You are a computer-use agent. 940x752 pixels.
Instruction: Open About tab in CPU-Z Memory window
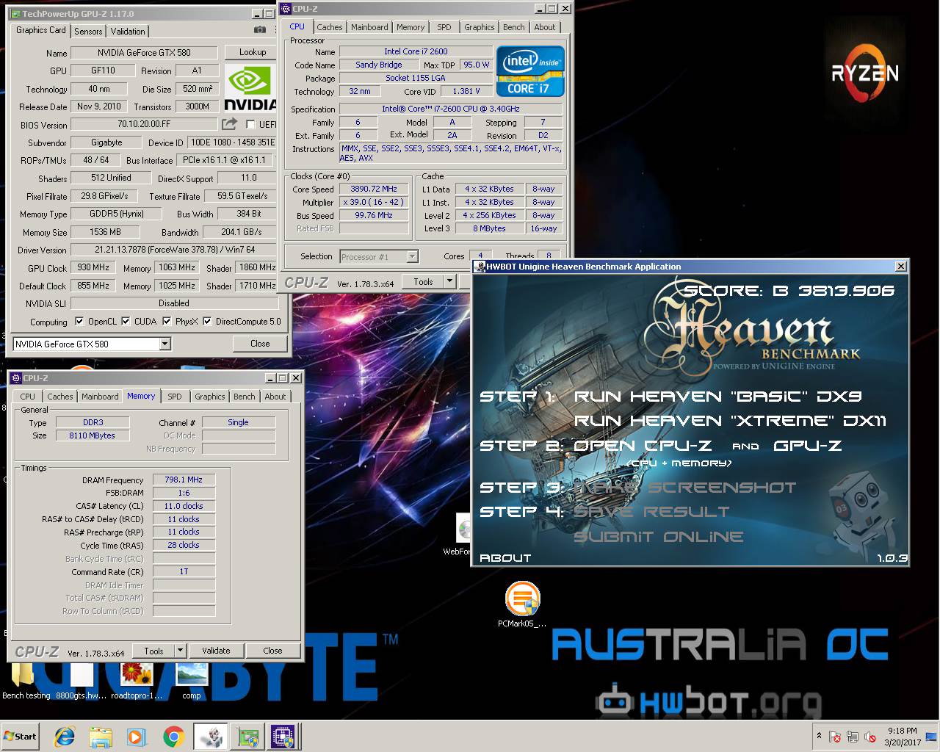[x=275, y=397]
